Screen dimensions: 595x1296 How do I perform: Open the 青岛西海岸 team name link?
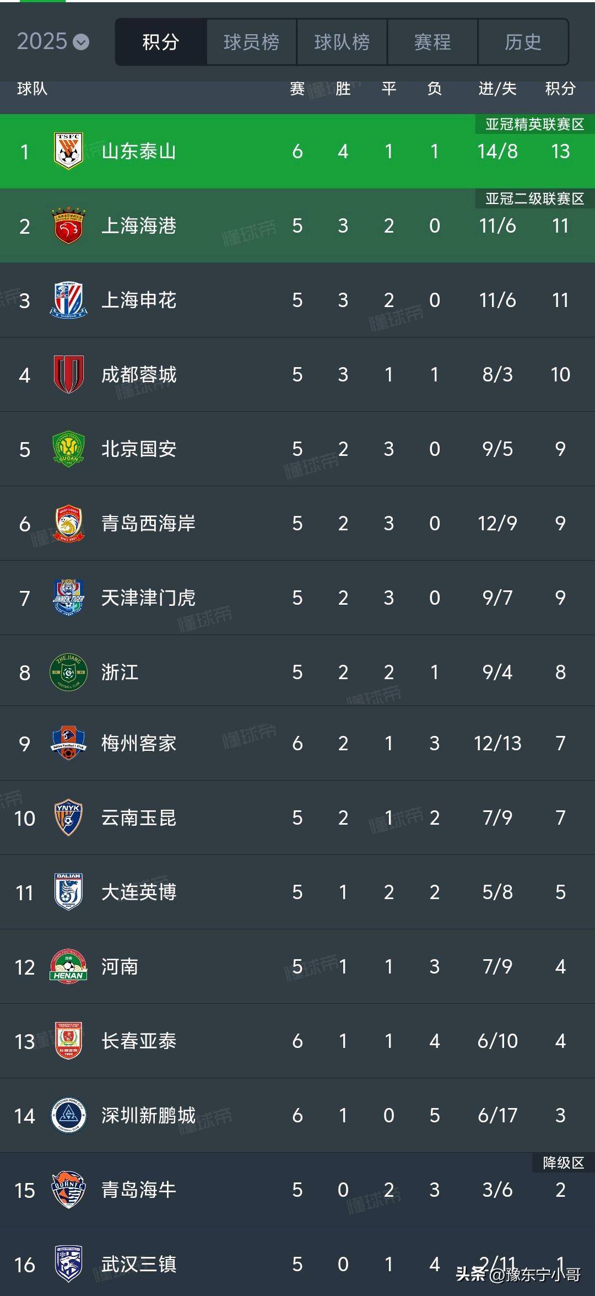coord(148,523)
